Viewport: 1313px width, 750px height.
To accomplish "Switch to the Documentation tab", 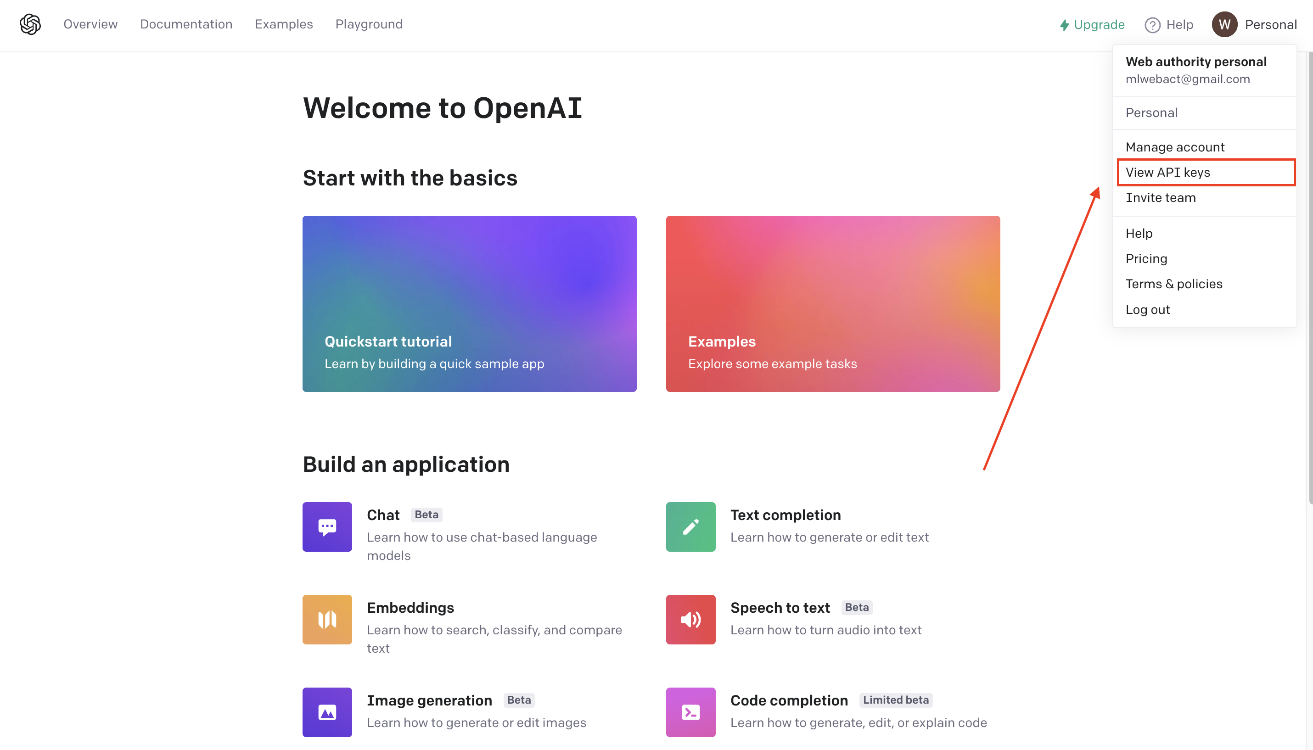I will [186, 24].
